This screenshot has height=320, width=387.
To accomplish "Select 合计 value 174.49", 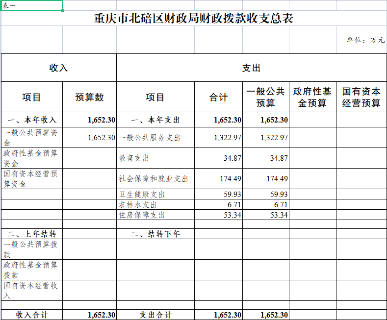I will [219, 179].
